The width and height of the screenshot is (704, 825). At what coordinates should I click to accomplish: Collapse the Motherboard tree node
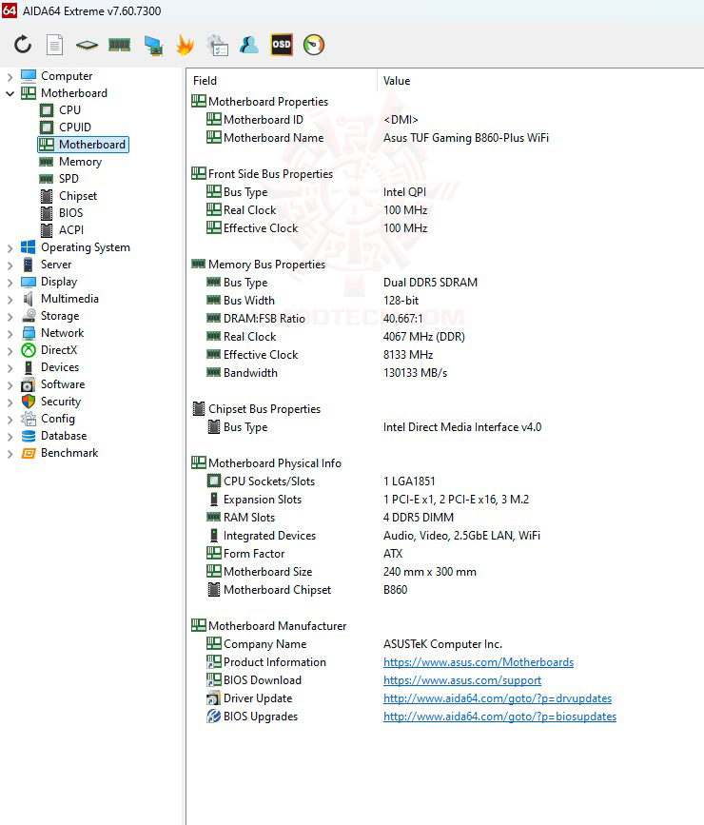[10, 93]
